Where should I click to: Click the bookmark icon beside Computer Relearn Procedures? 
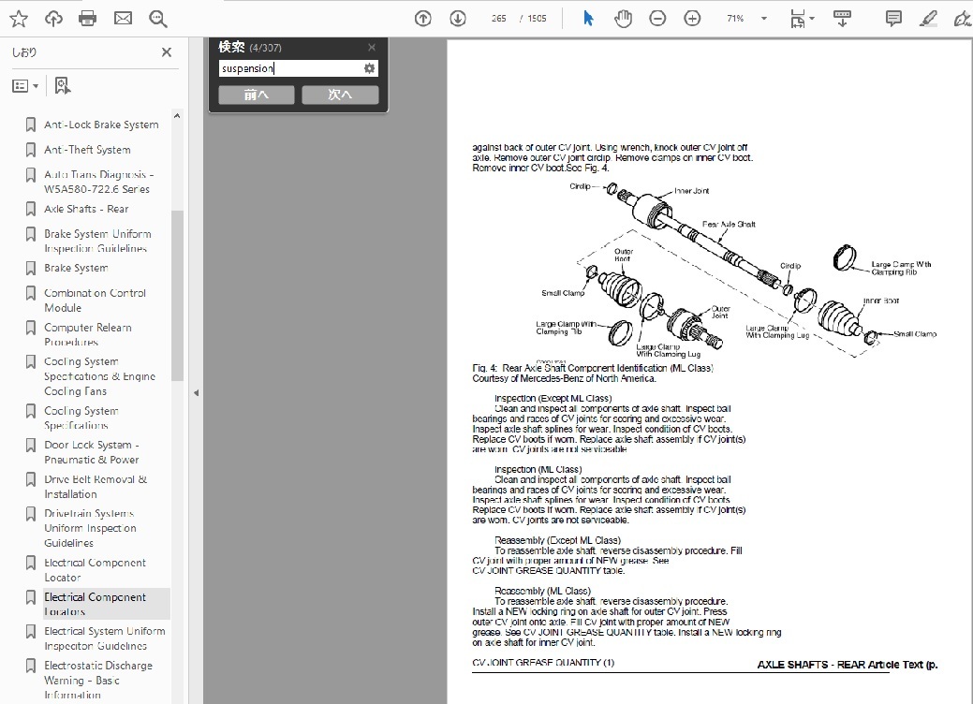pyautogui.click(x=30, y=328)
